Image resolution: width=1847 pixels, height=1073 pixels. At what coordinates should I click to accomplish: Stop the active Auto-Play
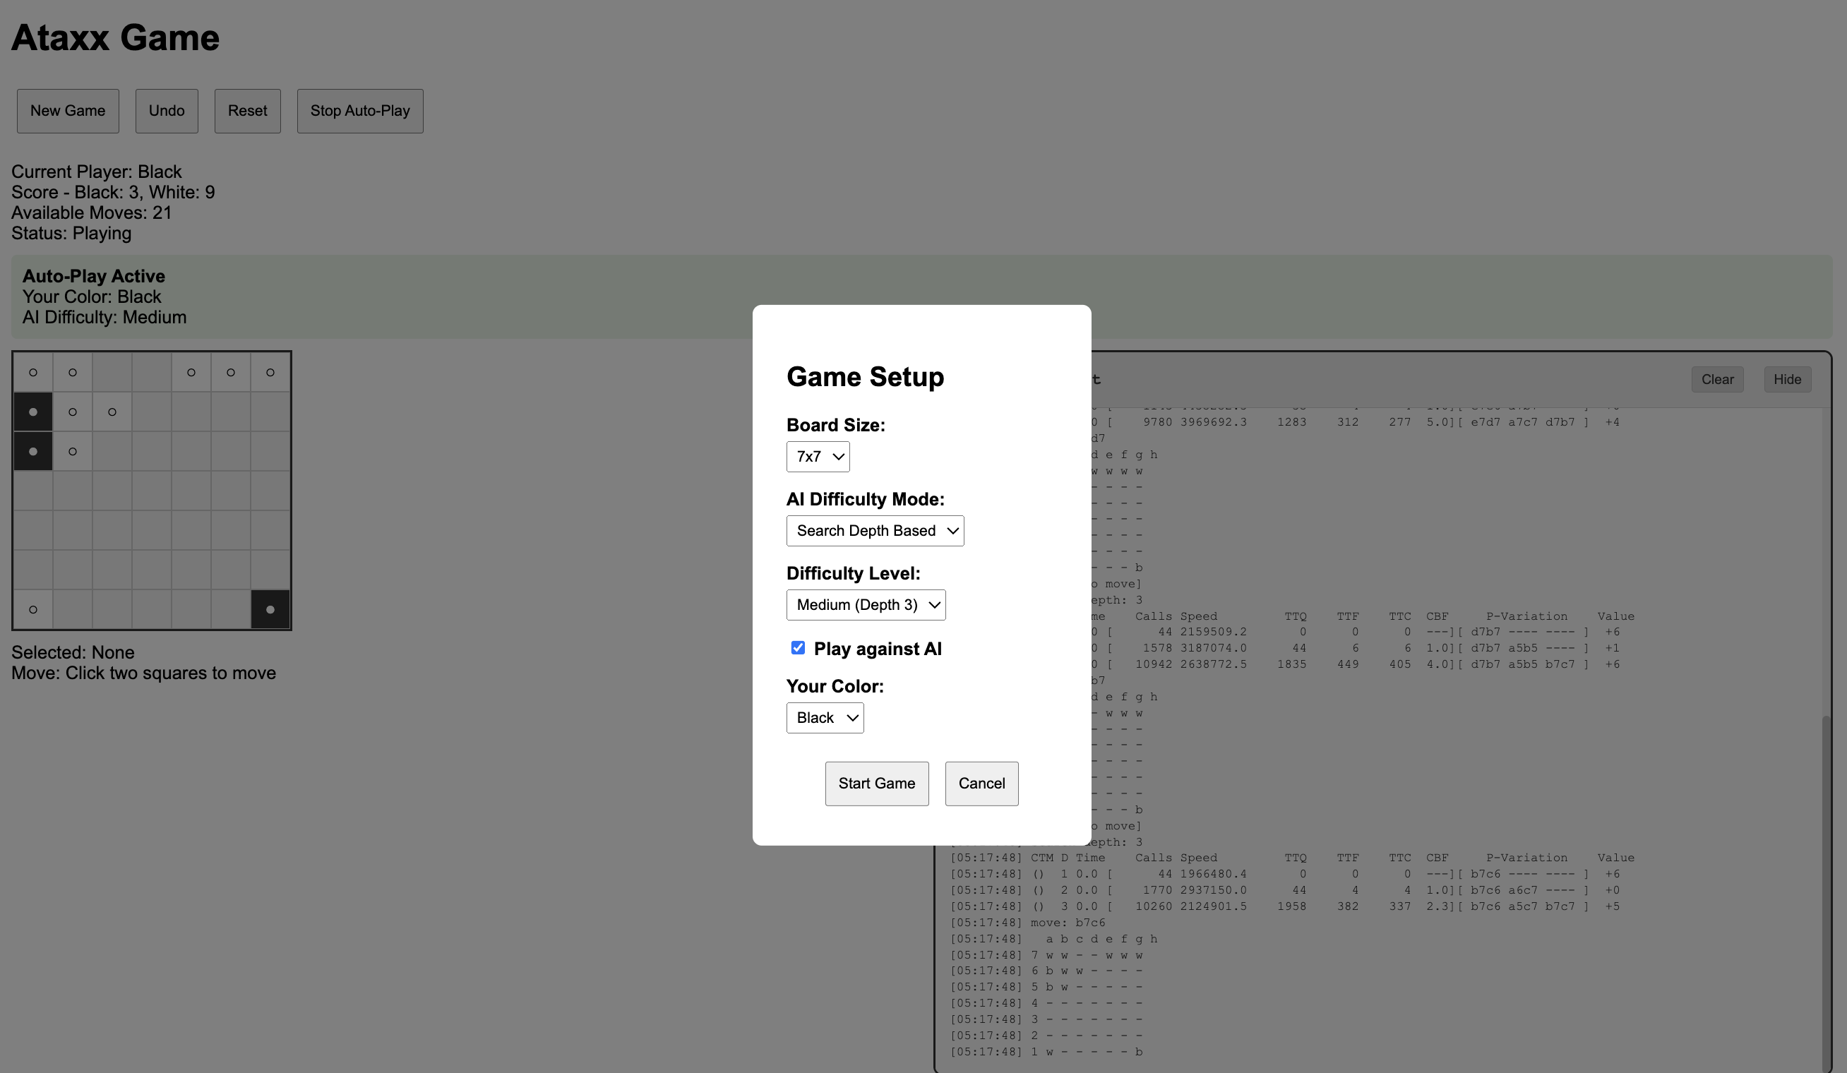[x=360, y=111]
